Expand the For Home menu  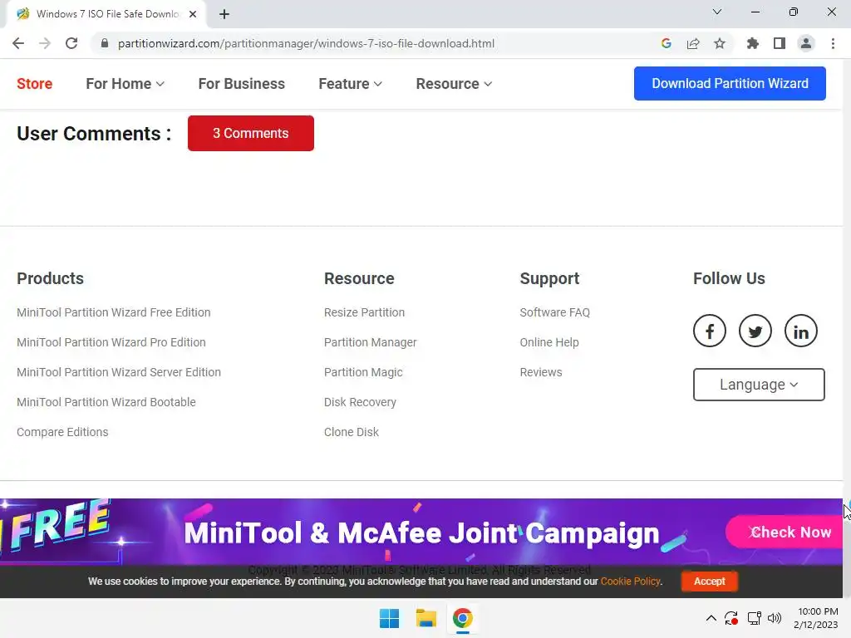[125, 84]
